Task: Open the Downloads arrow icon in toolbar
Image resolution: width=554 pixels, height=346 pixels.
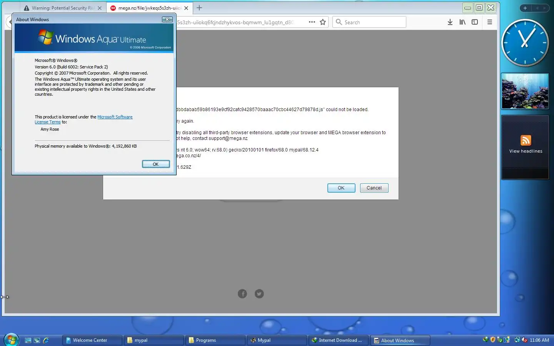Action: (450, 22)
